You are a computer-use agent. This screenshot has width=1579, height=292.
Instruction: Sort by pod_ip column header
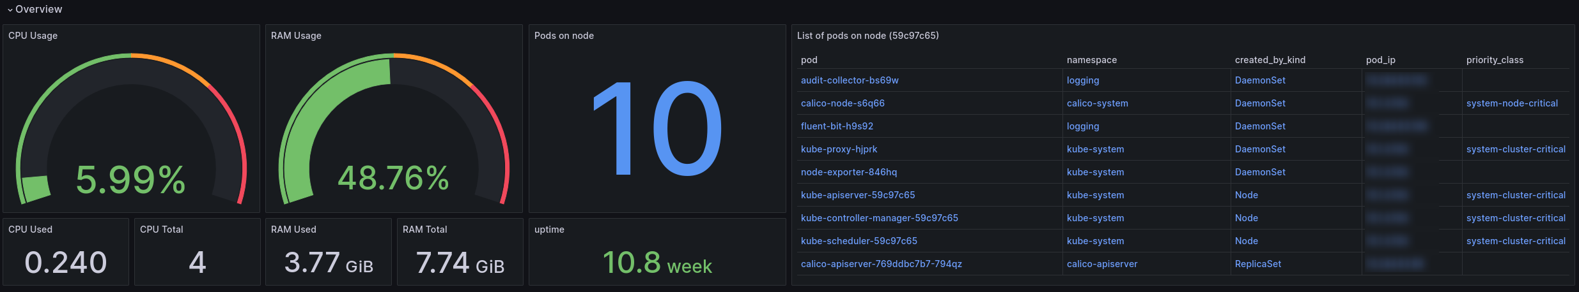(x=1380, y=60)
